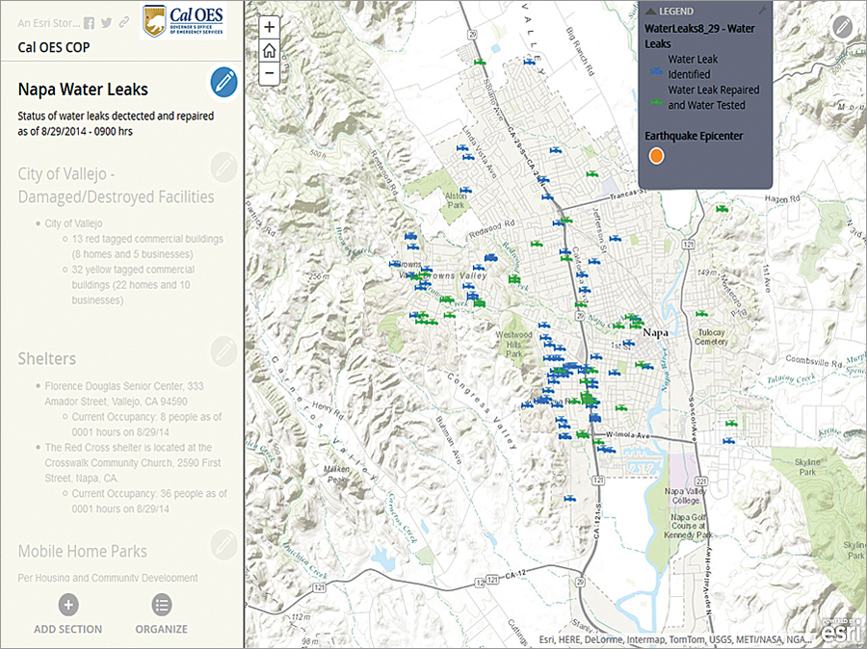Select the Napa Water Leaks heading
This screenshot has height=649, width=867.
[83, 90]
